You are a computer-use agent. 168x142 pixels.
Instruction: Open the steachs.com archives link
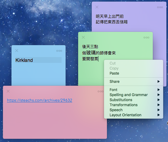[x=39, y=100]
